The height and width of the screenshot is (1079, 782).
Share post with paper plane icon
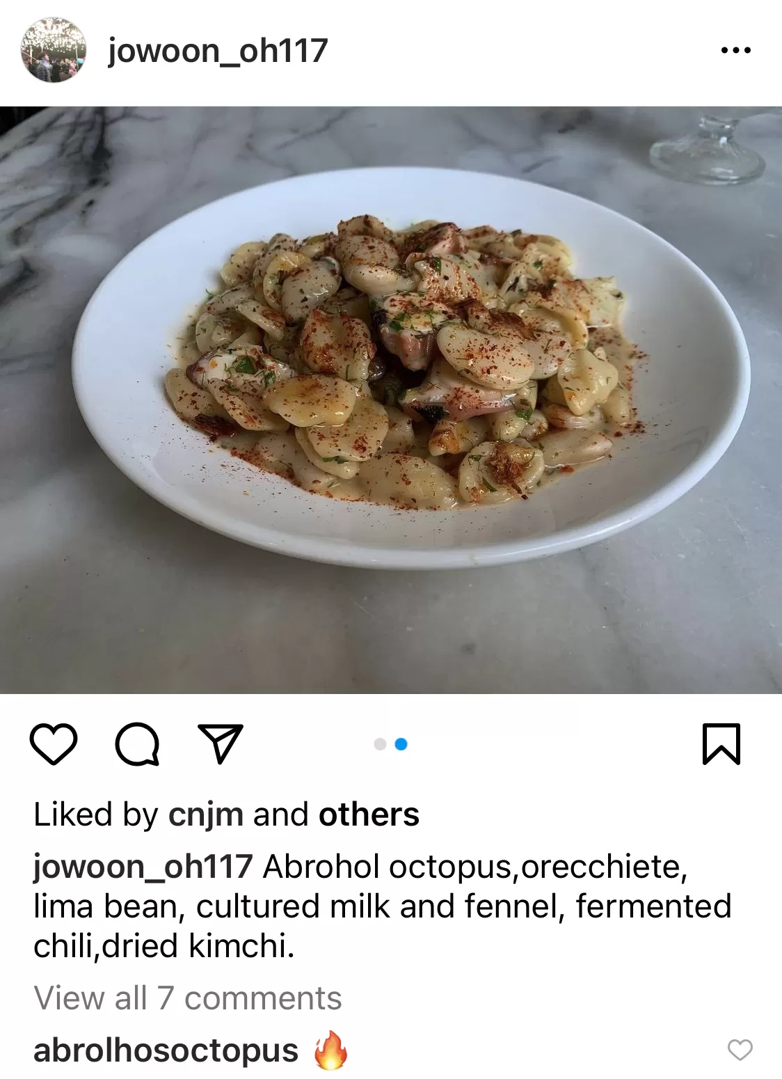pyautogui.click(x=221, y=743)
